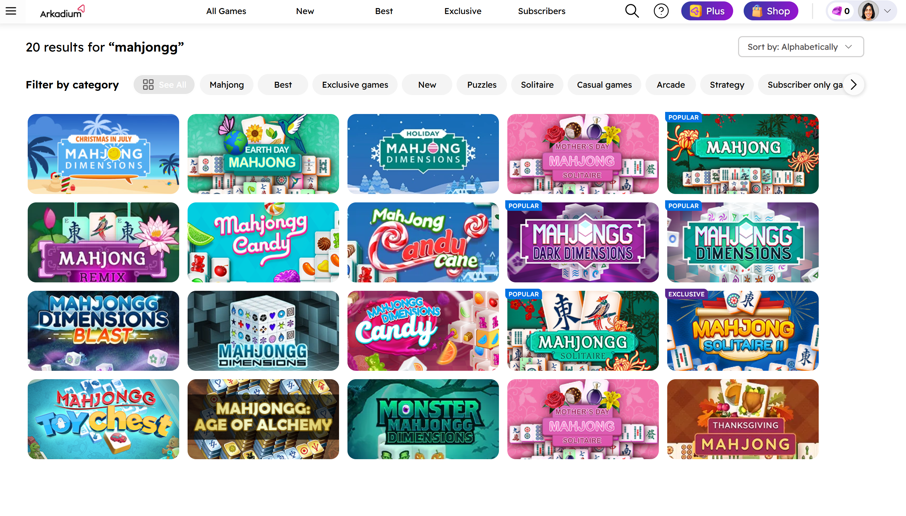Screen dimensions: 906x516
Task: Expand the account menu chevron
Action: (x=887, y=11)
